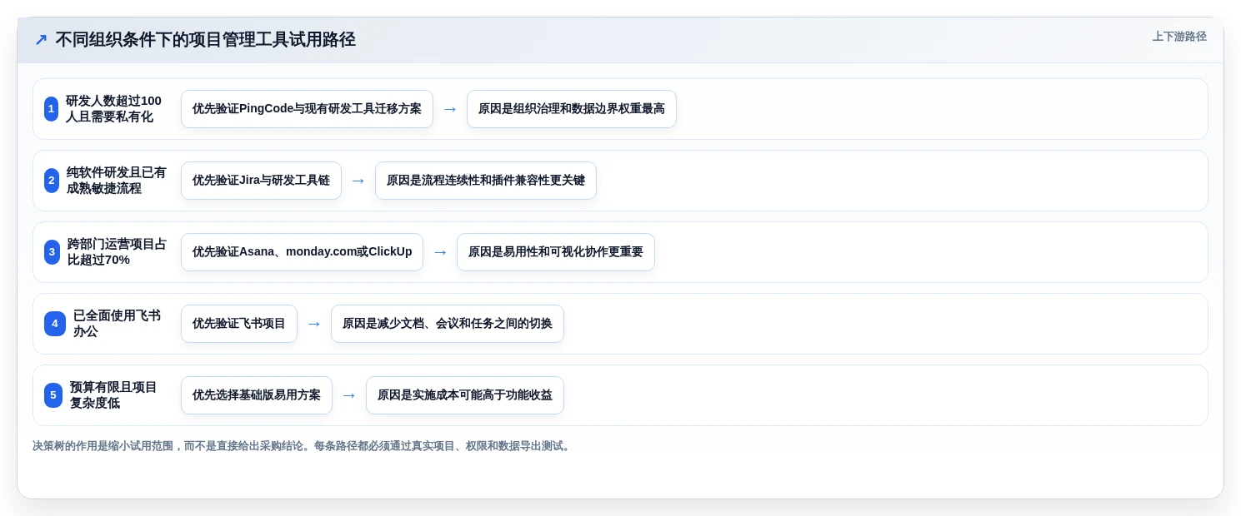
Task: Select the step 4 number badge
Action: (x=55, y=324)
